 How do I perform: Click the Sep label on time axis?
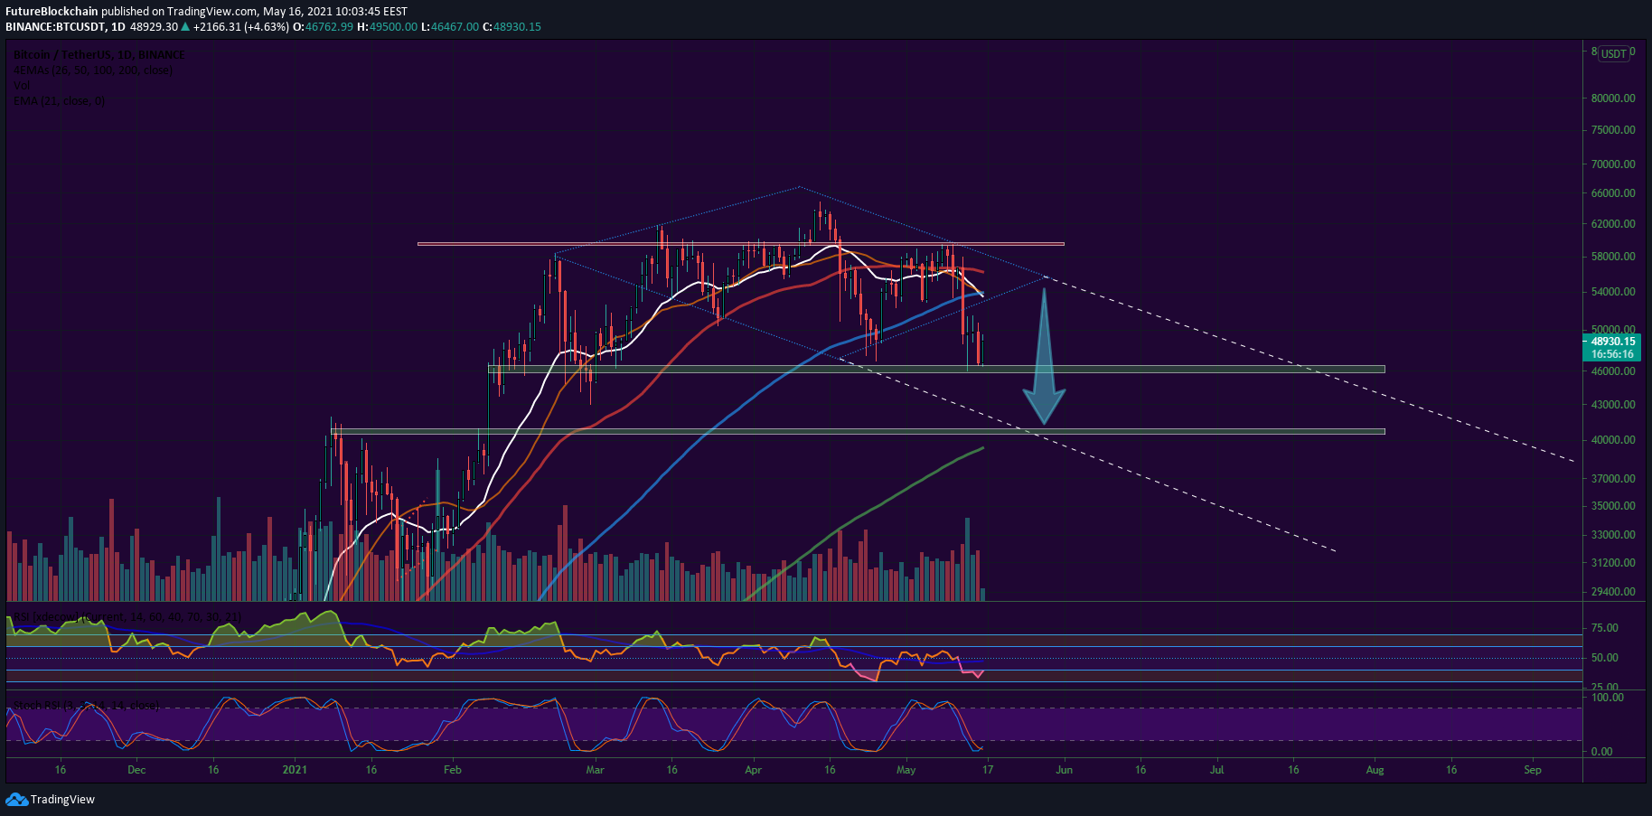click(1533, 770)
